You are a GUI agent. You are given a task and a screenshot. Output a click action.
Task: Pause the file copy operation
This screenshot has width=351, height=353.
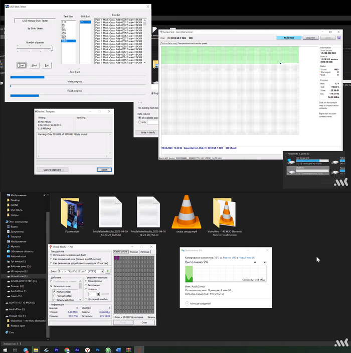tap(254, 262)
